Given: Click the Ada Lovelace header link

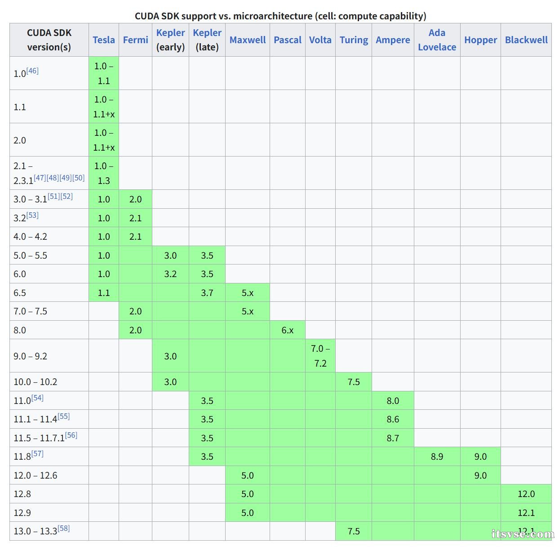Looking at the screenshot, I should point(437,40).
